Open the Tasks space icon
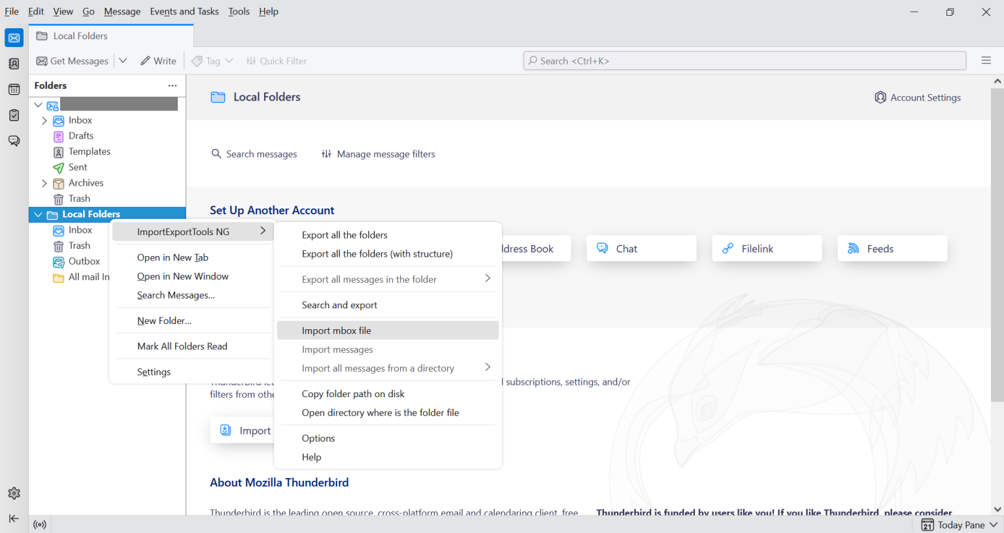The height and width of the screenshot is (533, 1004). [14, 116]
